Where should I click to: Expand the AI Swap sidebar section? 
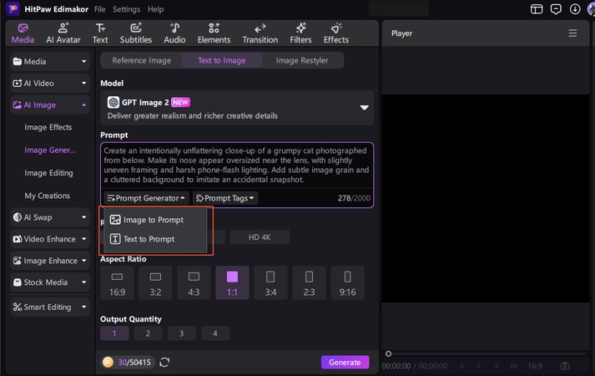50,217
